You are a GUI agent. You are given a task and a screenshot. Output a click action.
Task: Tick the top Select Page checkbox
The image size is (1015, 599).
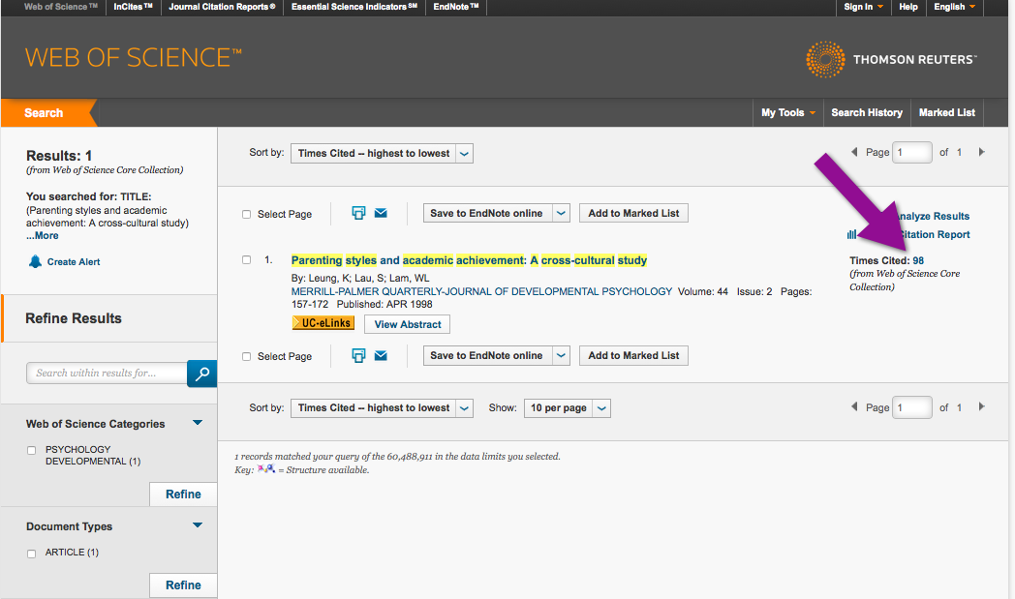click(x=247, y=214)
